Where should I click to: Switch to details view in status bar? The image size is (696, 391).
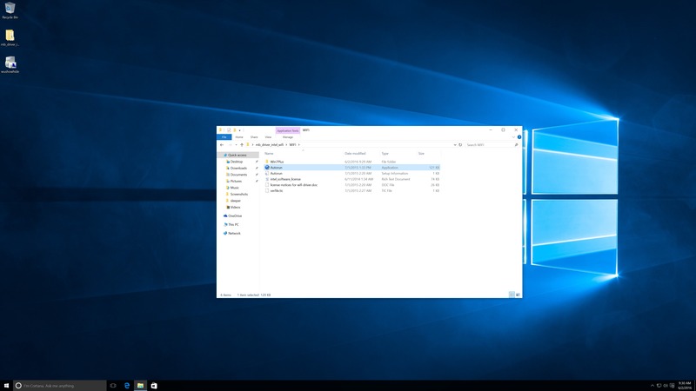513,295
